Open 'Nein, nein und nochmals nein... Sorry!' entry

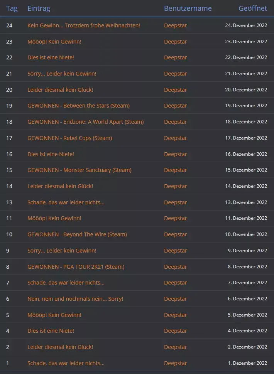pyautogui.click(x=75, y=299)
